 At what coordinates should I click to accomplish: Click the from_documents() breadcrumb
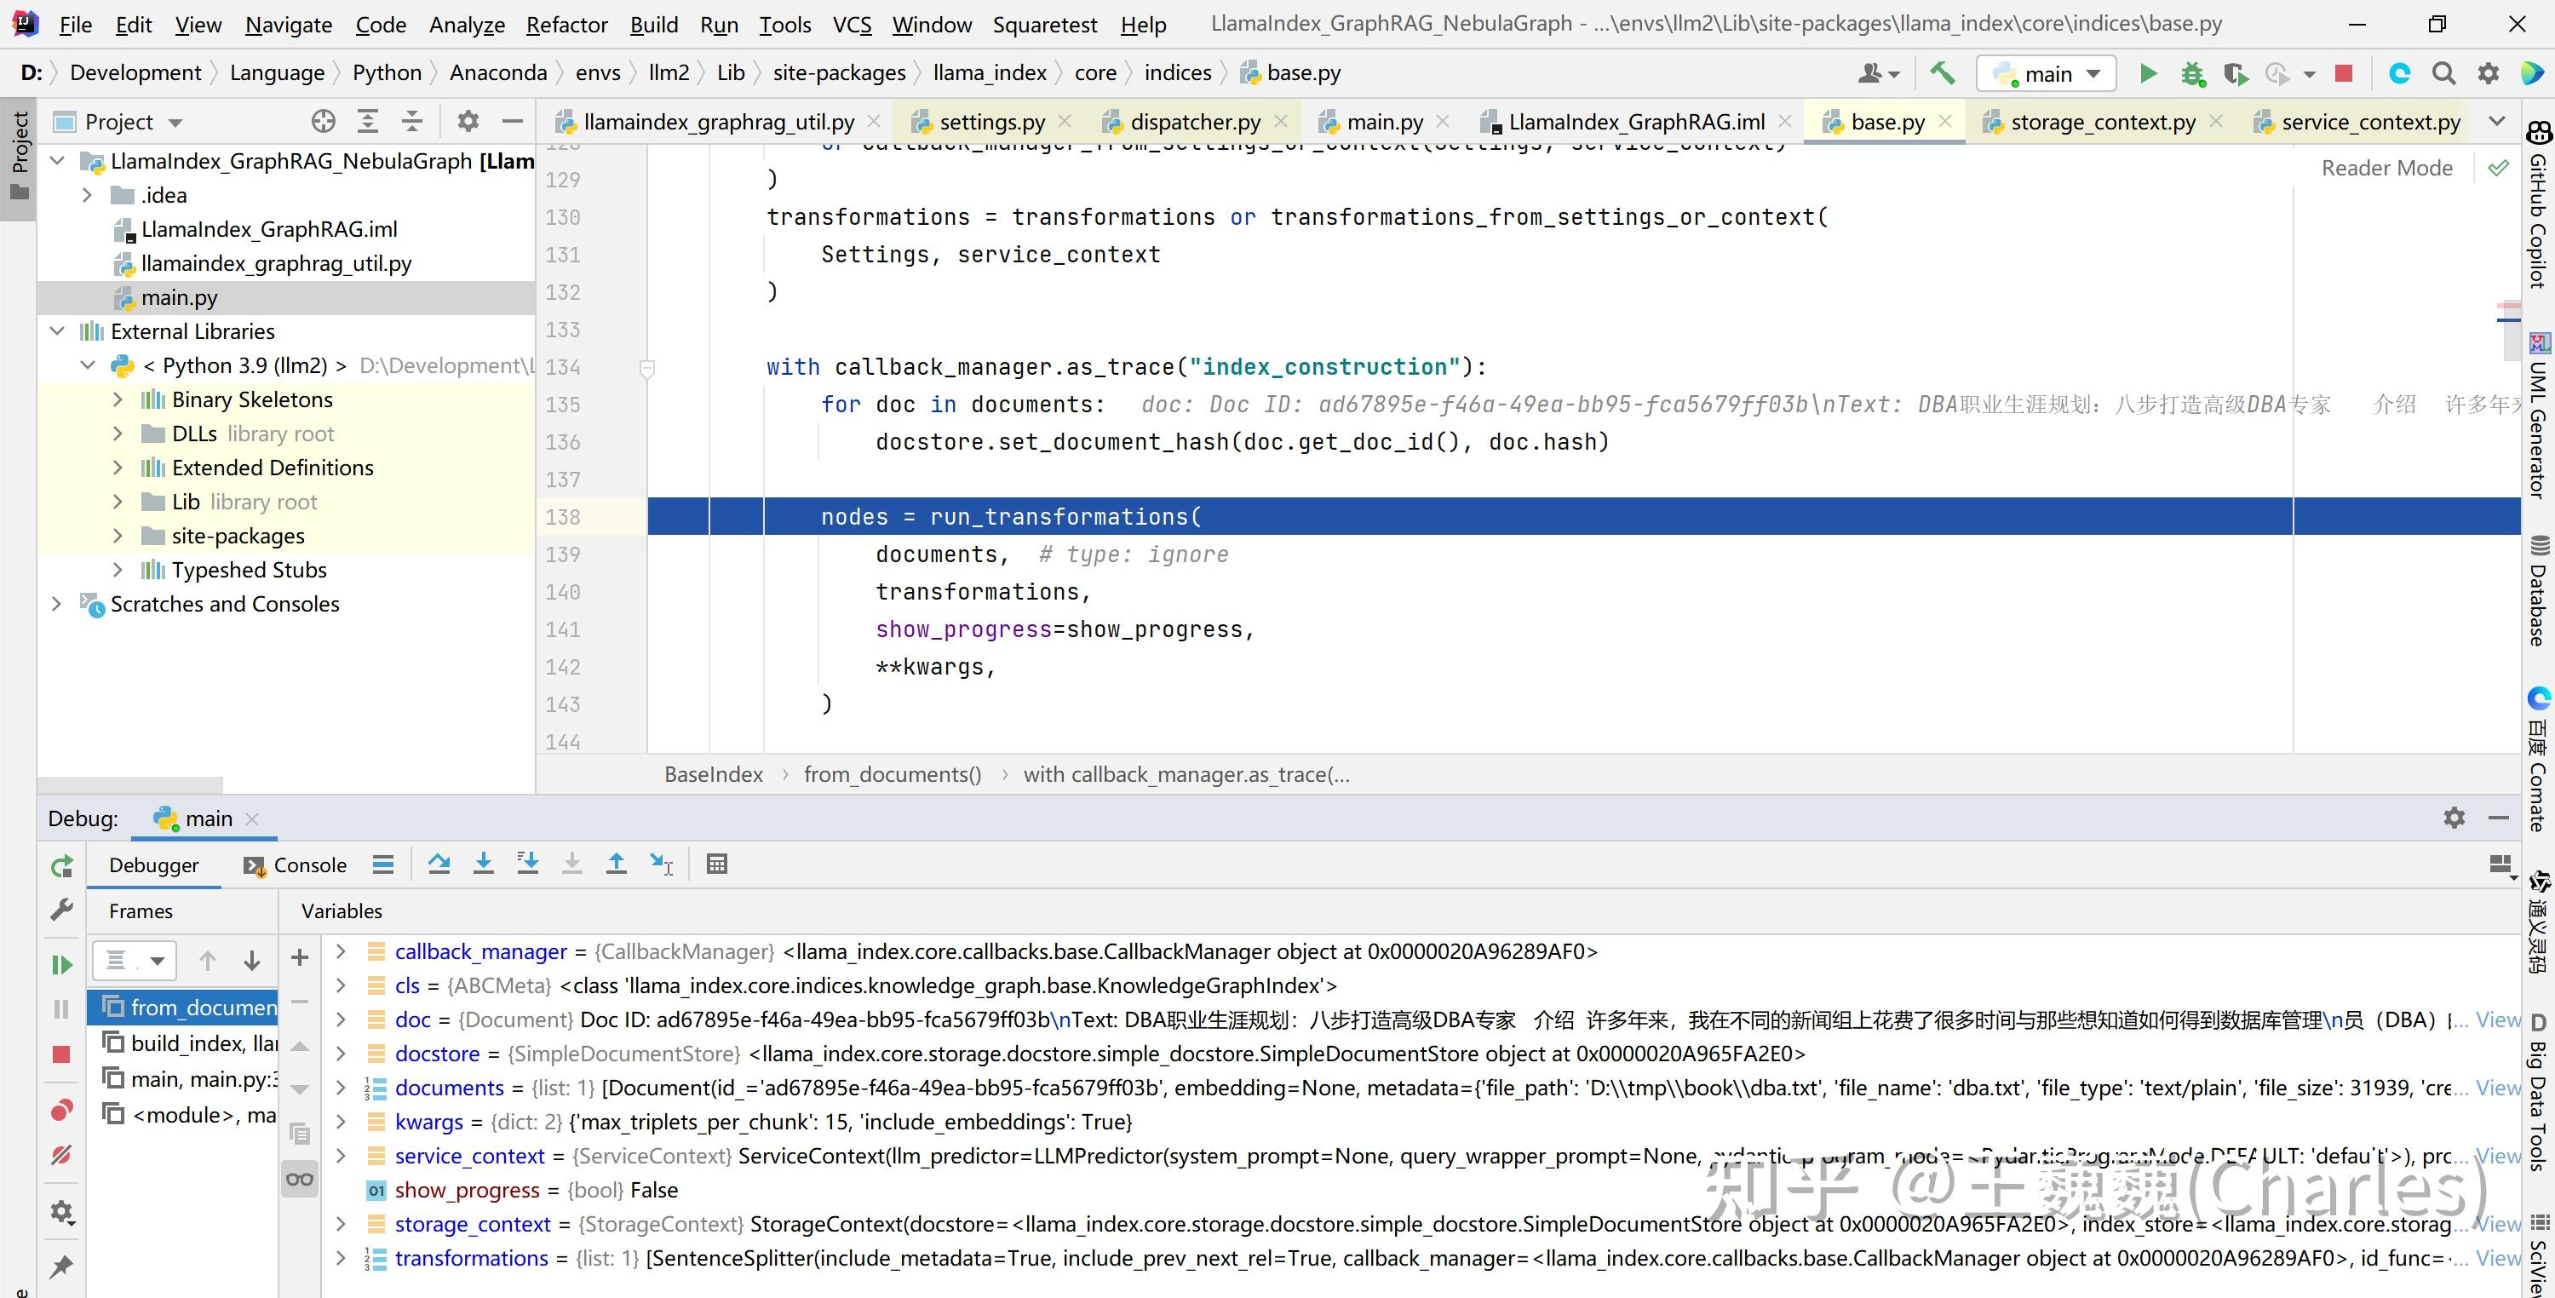pyautogui.click(x=892, y=774)
